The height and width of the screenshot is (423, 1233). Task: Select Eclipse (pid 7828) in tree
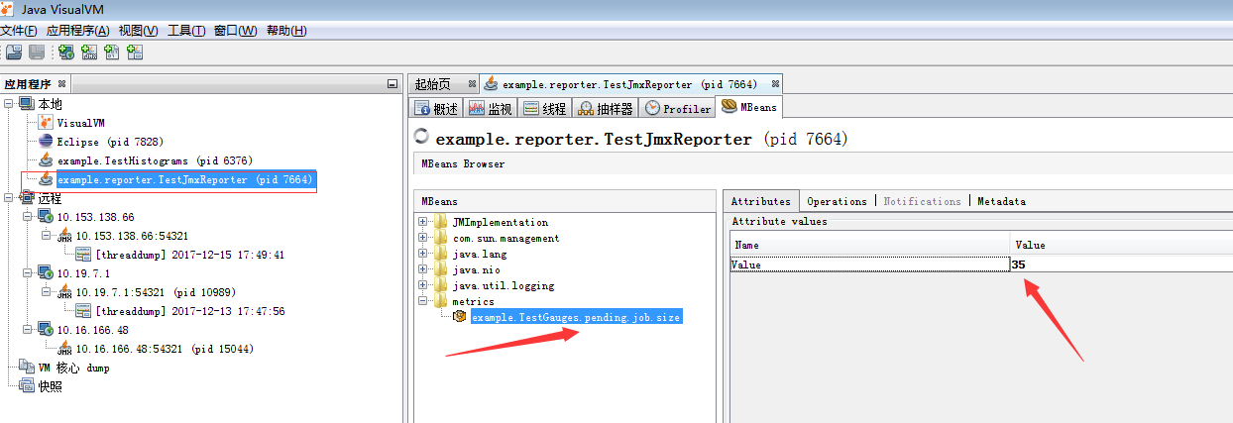coord(110,142)
